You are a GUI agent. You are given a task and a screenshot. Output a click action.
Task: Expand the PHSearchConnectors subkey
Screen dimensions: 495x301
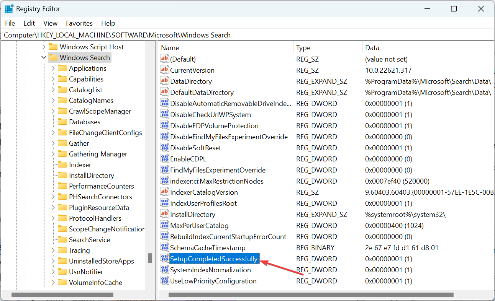click(53, 197)
